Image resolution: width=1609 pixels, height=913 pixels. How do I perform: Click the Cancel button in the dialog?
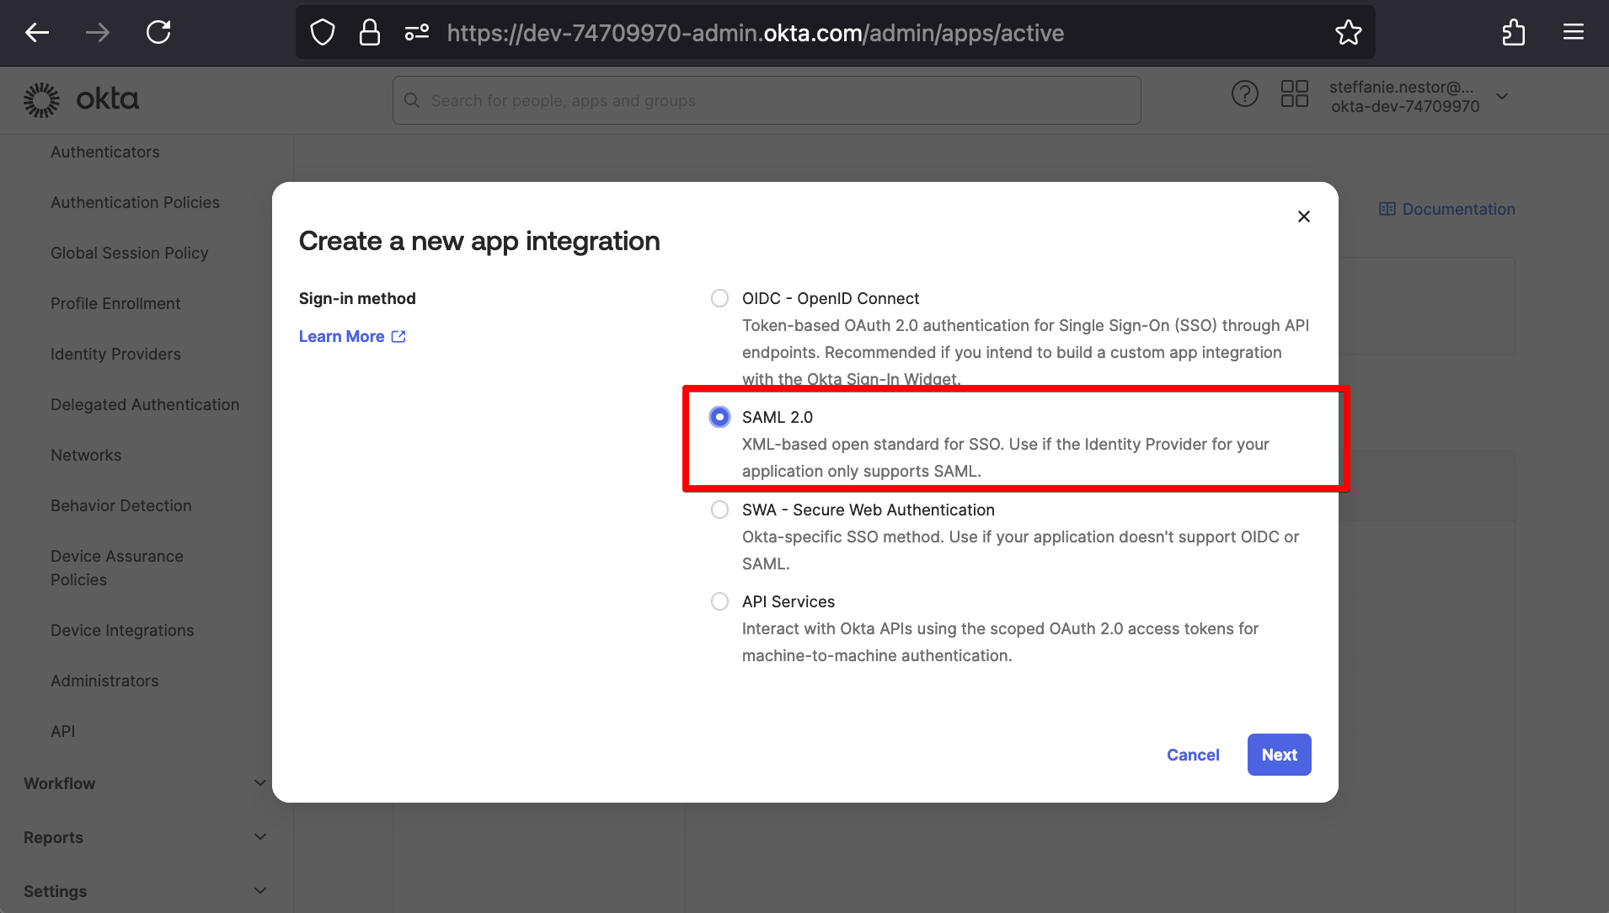1193,755
